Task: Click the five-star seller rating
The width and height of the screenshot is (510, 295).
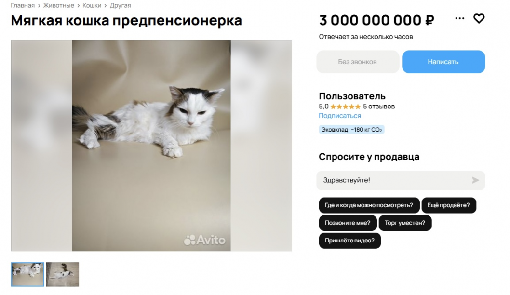Action: click(x=346, y=107)
